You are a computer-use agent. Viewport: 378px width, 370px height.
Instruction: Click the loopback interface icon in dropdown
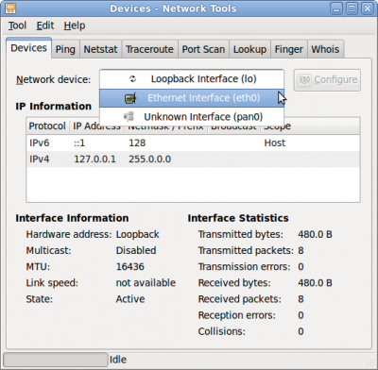coord(132,79)
